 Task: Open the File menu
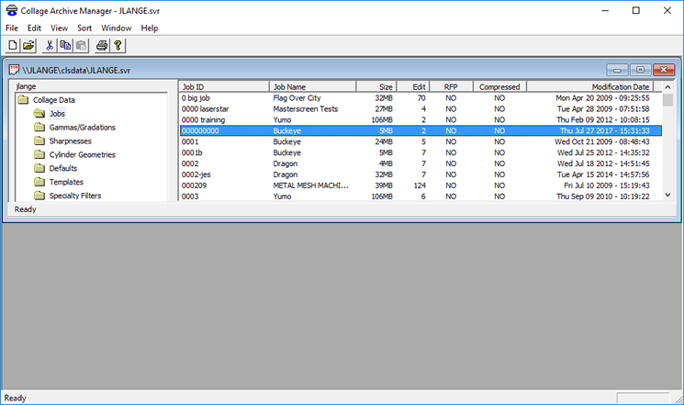click(x=12, y=28)
